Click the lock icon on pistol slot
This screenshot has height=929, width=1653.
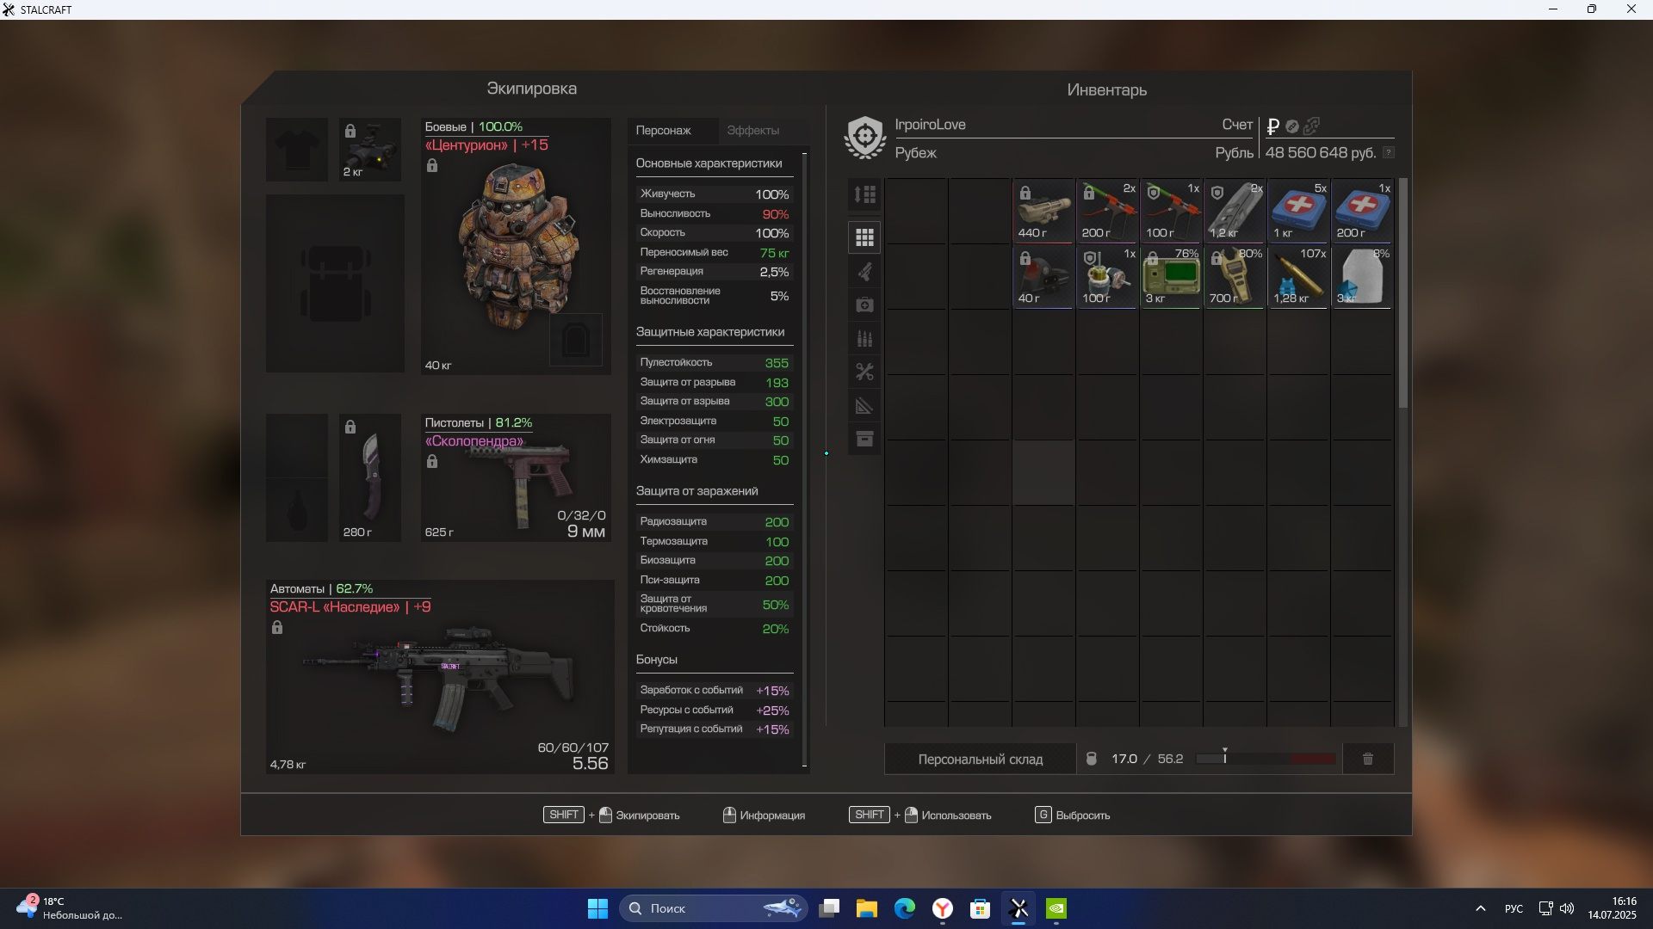click(432, 461)
